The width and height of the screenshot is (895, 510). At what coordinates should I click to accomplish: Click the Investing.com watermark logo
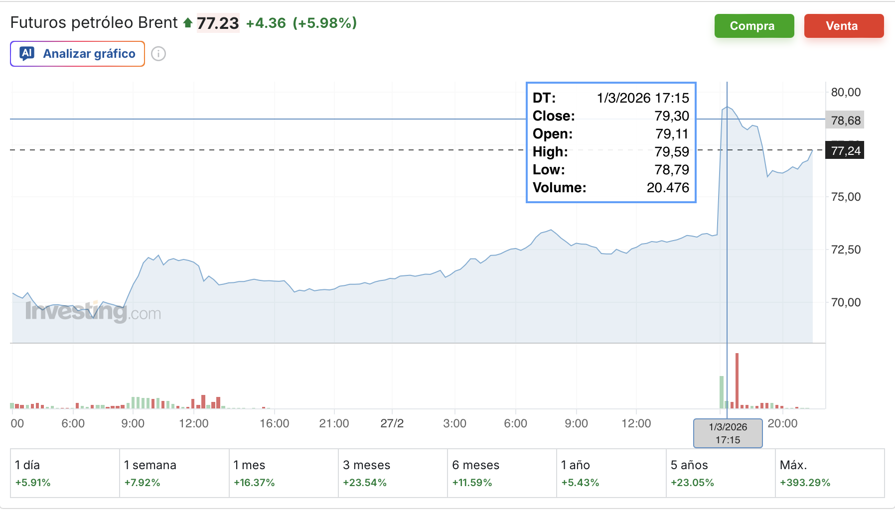pos(93,312)
